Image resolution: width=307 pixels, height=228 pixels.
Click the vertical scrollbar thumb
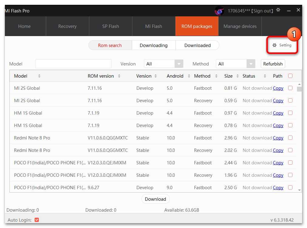299,89
